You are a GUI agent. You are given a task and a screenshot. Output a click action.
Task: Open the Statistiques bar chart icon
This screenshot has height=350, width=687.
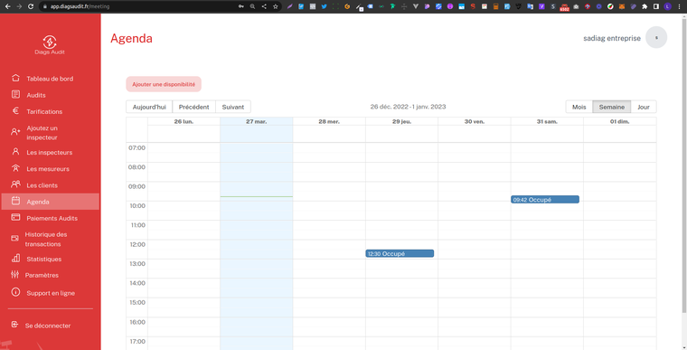point(15,258)
